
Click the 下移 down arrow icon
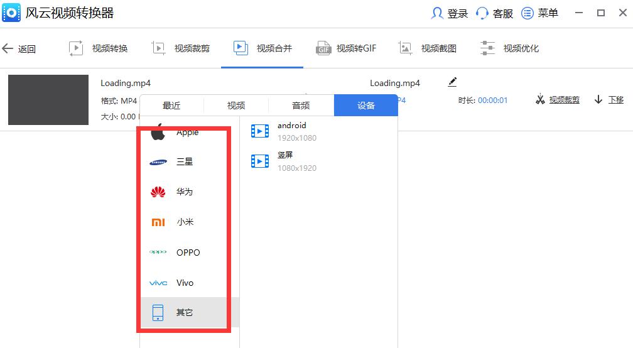click(x=598, y=99)
